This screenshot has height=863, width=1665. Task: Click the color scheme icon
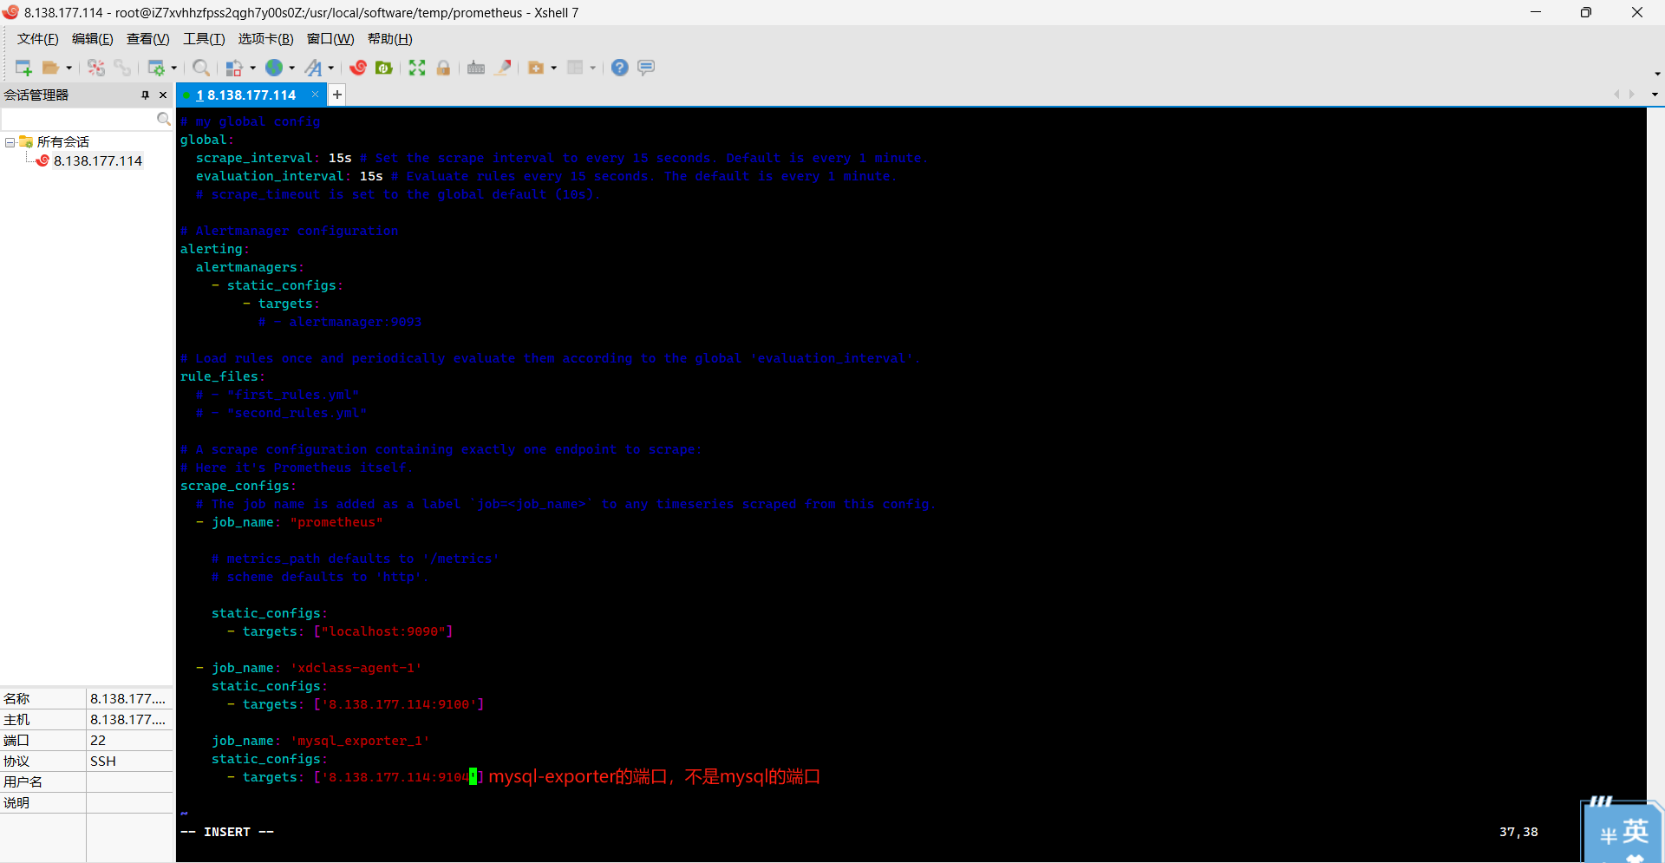[x=234, y=68]
